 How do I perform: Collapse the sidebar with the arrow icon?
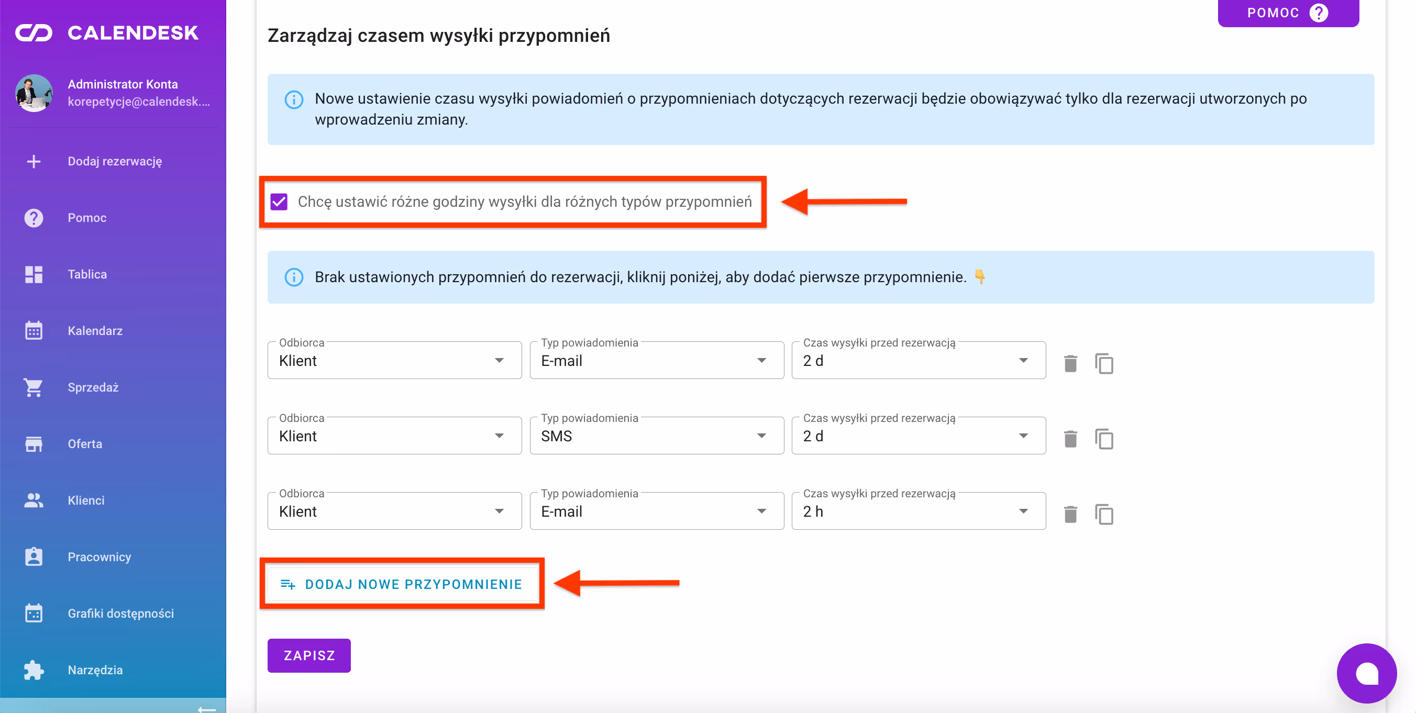point(207,709)
